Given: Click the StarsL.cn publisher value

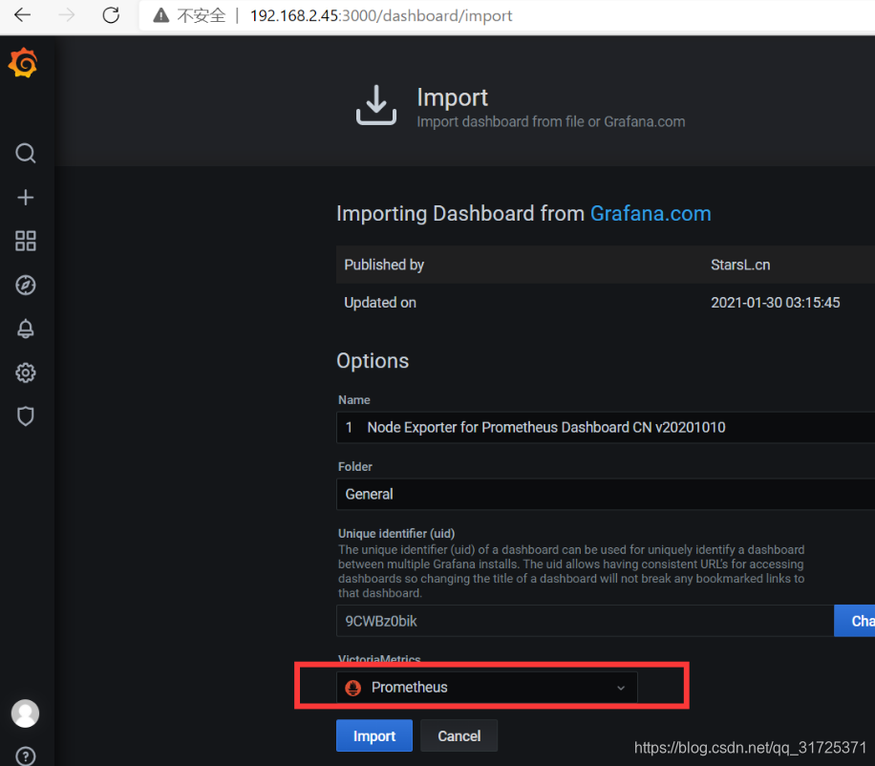Looking at the screenshot, I should click(x=740, y=265).
